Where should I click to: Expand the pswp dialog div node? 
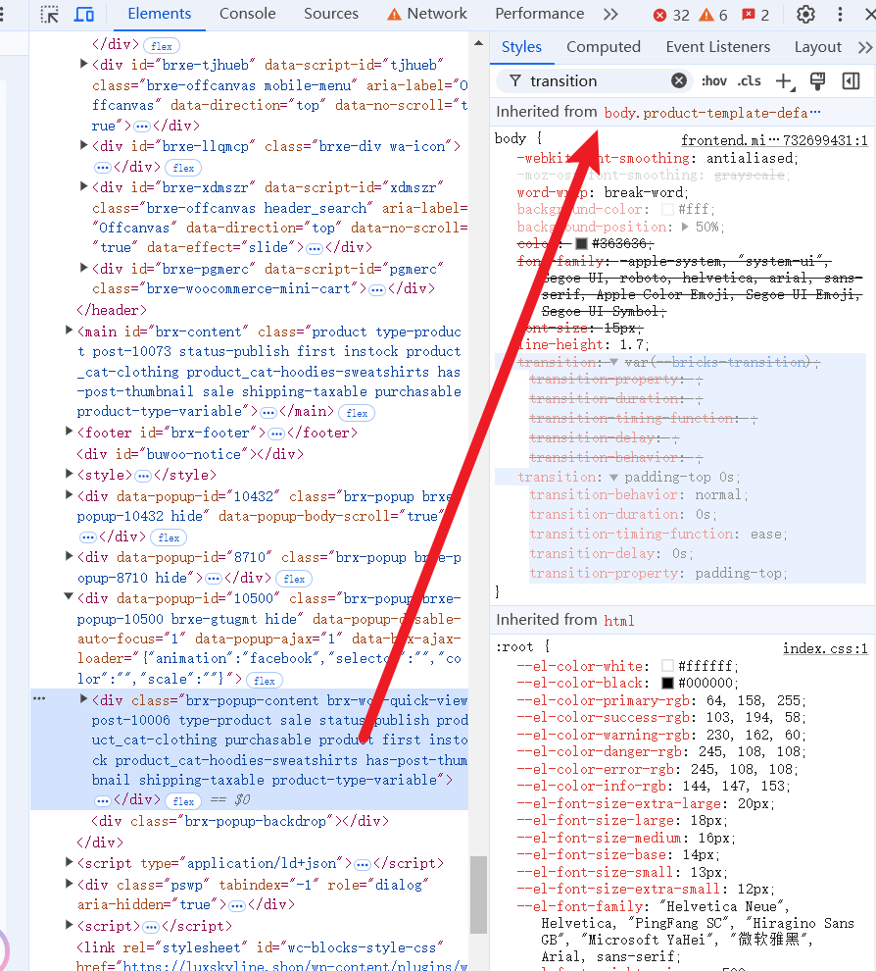(70, 883)
